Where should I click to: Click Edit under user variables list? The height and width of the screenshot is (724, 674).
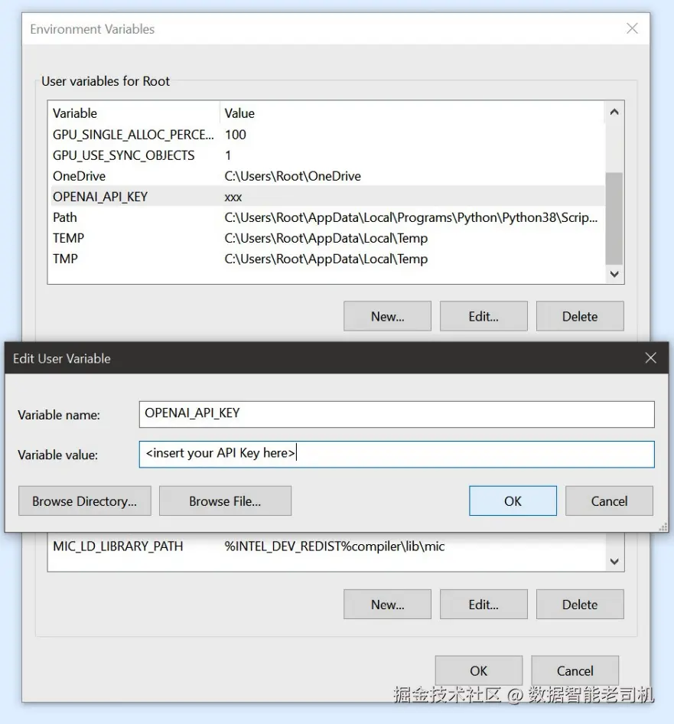tap(484, 316)
